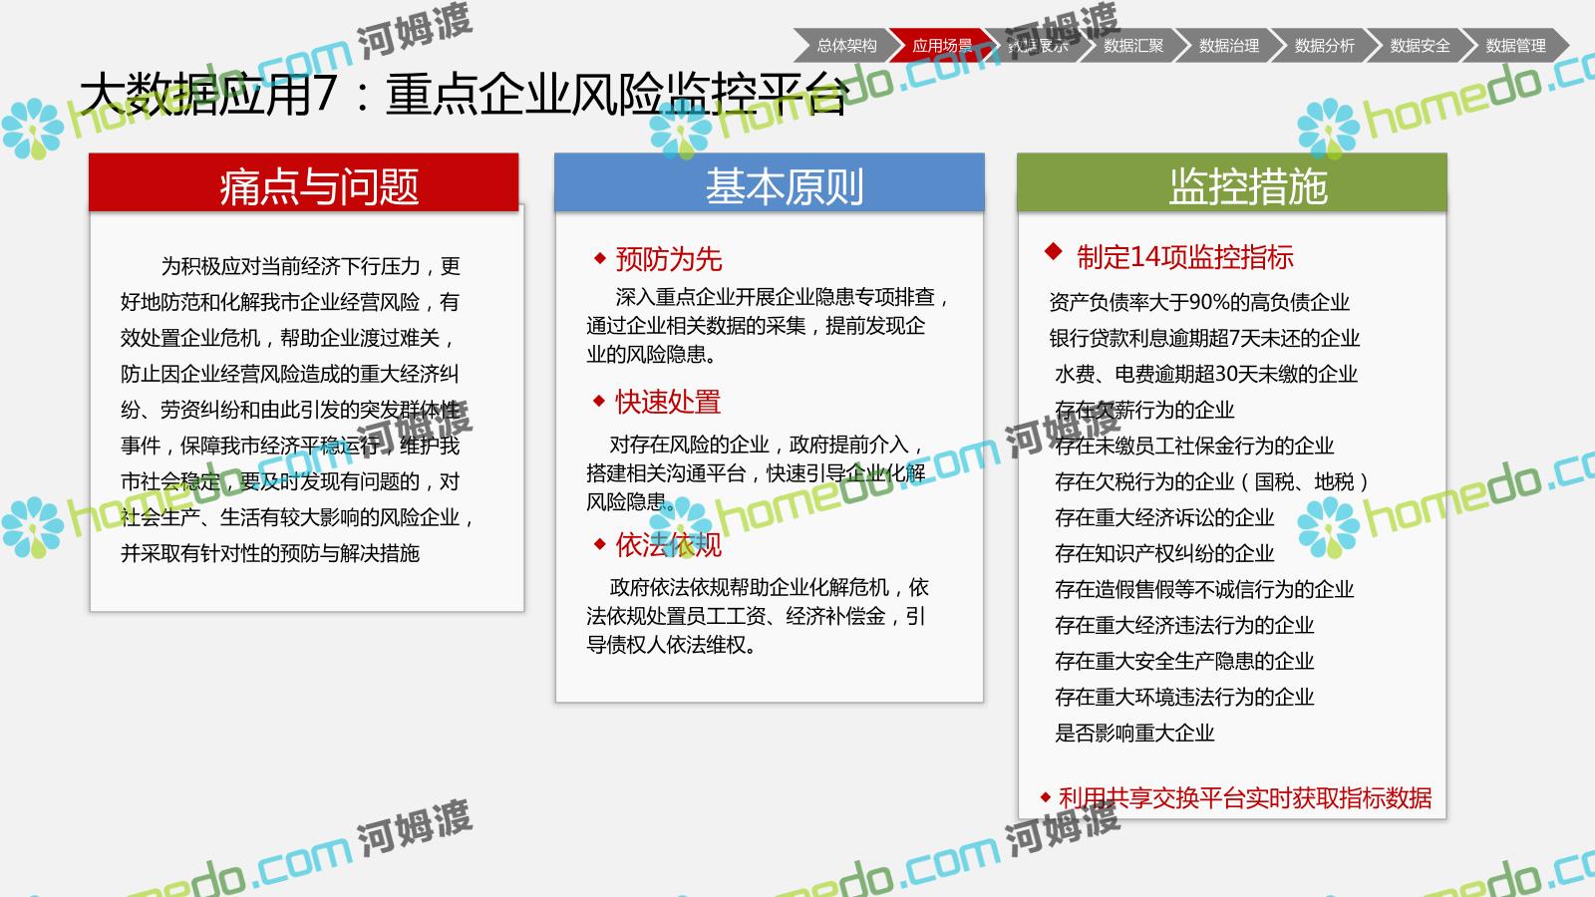The image size is (1595, 897).
Task: Click the homedo flower logo at top right
Action: click(x=1328, y=133)
